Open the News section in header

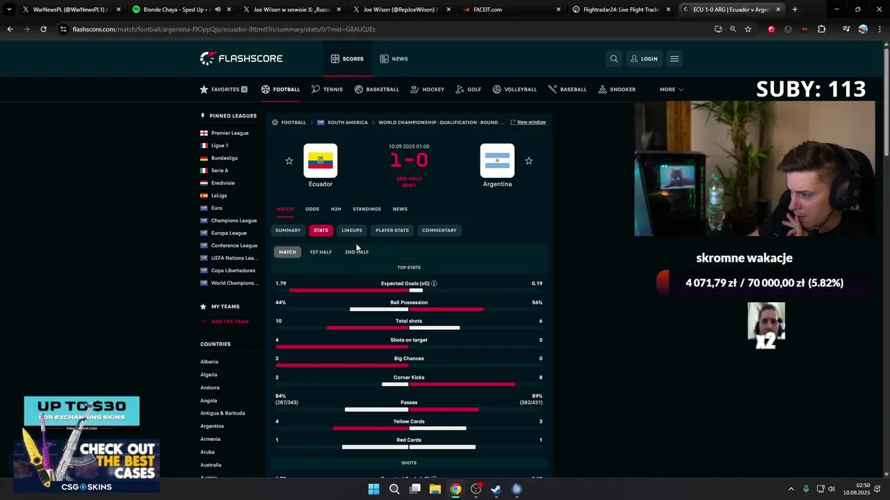pyautogui.click(x=394, y=59)
